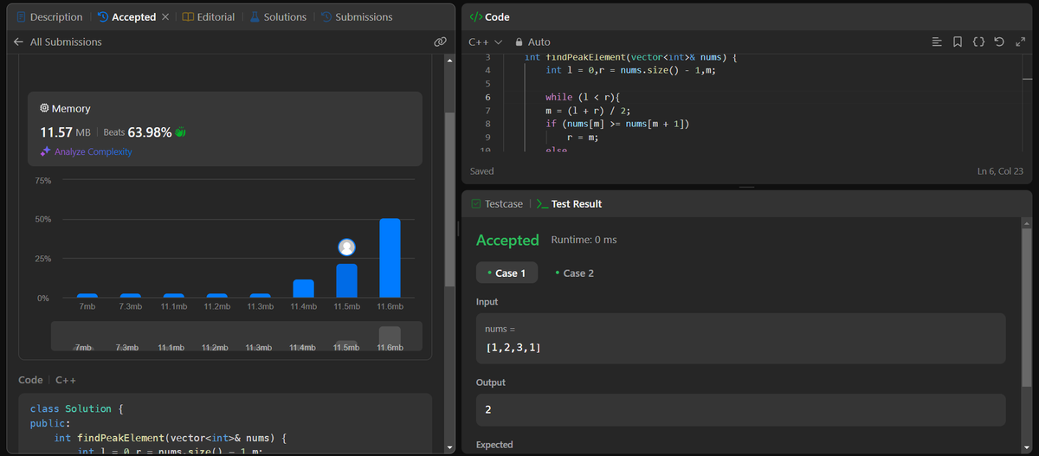1039x456 pixels.
Task: Click the Code panel header icon
Action: click(474, 17)
